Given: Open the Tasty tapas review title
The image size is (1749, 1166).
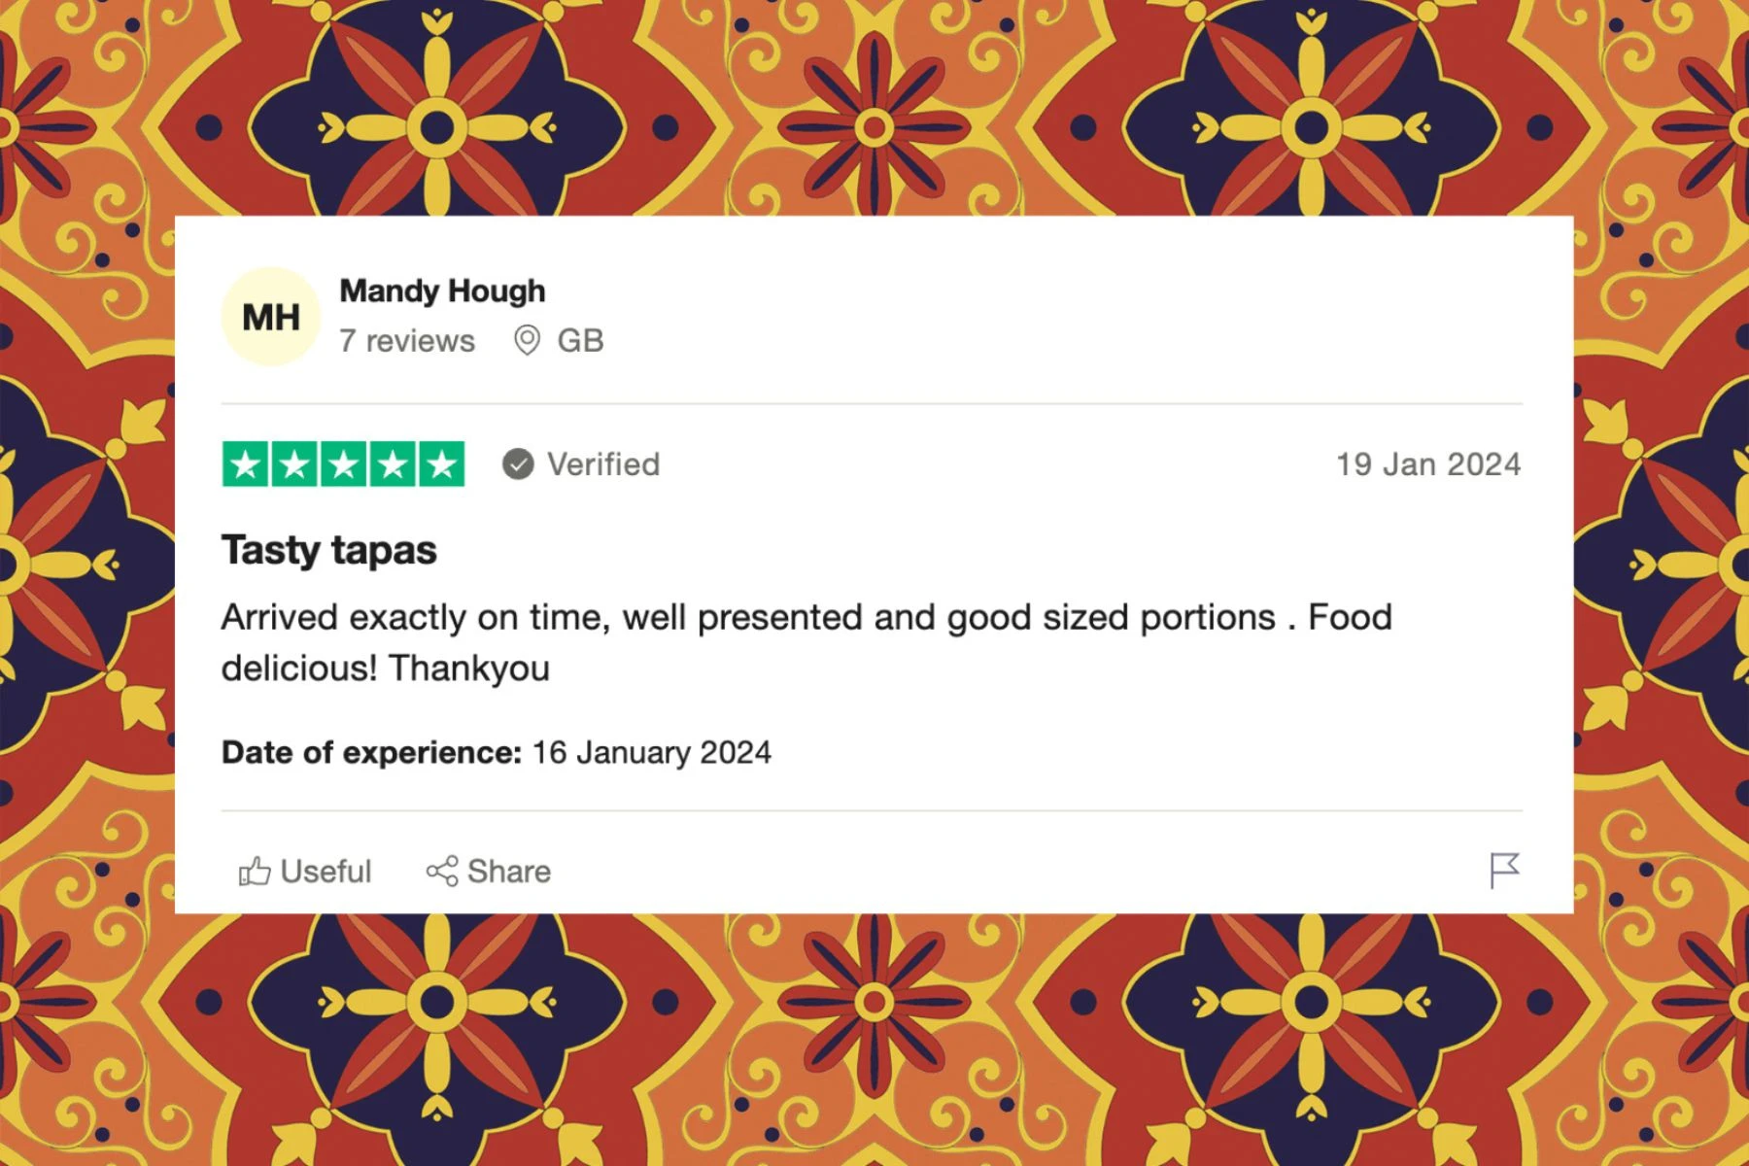Looking at the screenshot, I should click(329, 550).
